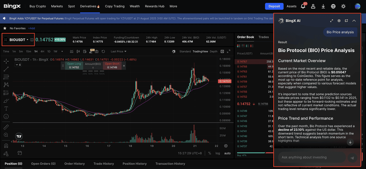Open the indicators icon on chart toolbar
The height and width of the screenshot is (169, 366).
pos(72,51)
